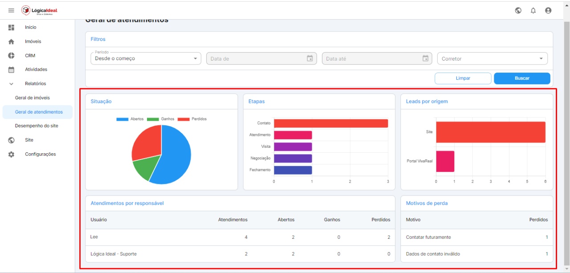Screen dimensions: 570x273
Task: Toggle Ganhos legend in Situação chart
Action: point(161,119)
